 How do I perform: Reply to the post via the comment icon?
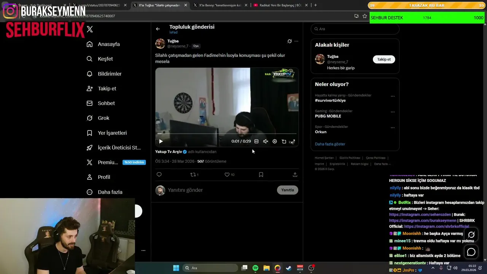click(159, 175)
